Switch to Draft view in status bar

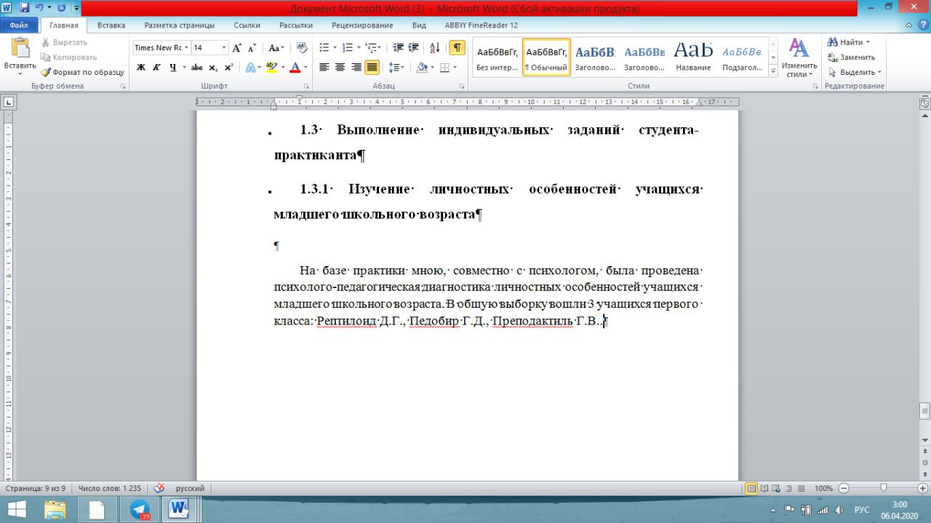click(x=802, y=489)
